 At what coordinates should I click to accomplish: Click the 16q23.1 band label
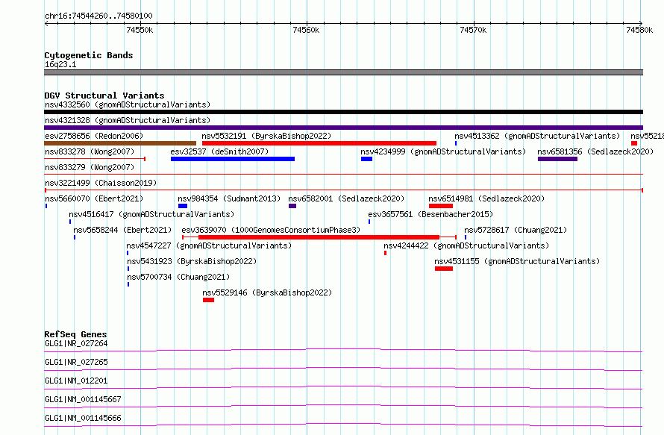click(60, 64)
